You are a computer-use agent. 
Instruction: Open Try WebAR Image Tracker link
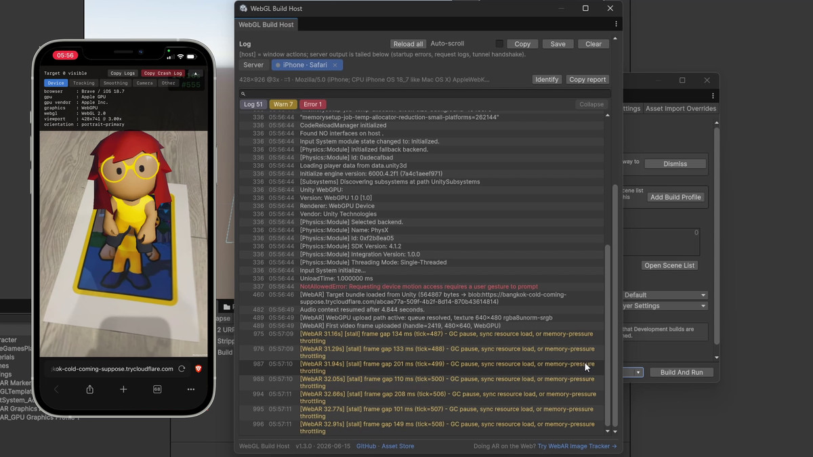pyautogui.click(x=577, y=446)
